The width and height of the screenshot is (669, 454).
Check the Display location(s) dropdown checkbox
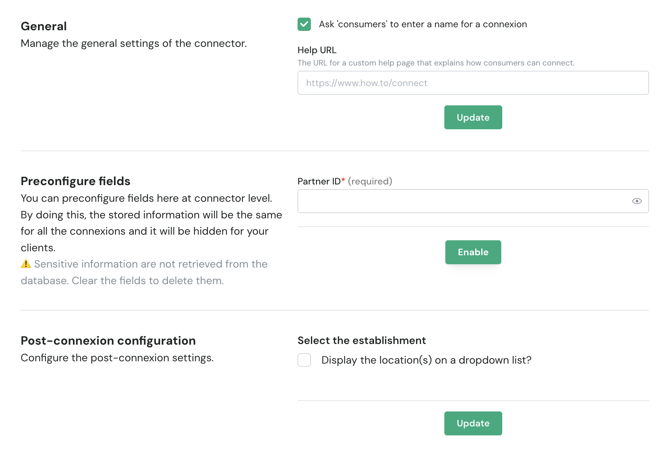pyautogui.click(x=304, y=360)
